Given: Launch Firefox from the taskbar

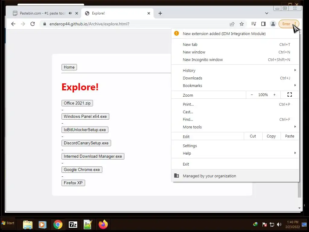Looking at the screenshot, I should point(103,224).
